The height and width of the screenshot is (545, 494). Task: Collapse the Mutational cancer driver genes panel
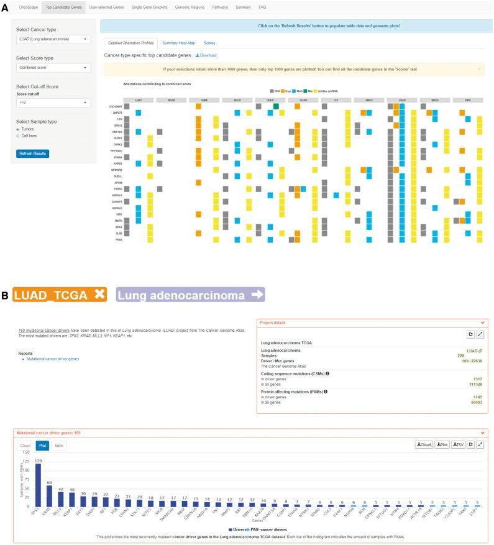point(482,433)
